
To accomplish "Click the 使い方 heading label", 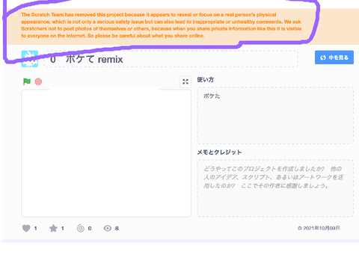I will 206,80.
